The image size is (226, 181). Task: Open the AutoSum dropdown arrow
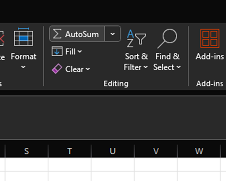pyautogui.click(x=113, y=34)
